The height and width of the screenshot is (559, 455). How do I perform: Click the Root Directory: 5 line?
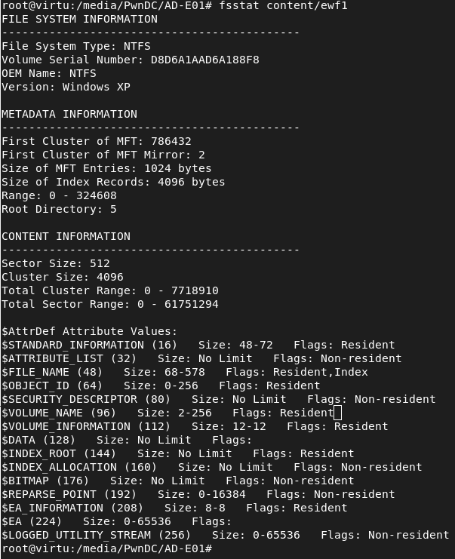pos(59,209)
